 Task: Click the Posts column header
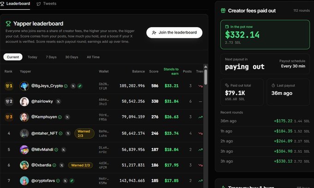pyautogui.click(x=187, y=71)
